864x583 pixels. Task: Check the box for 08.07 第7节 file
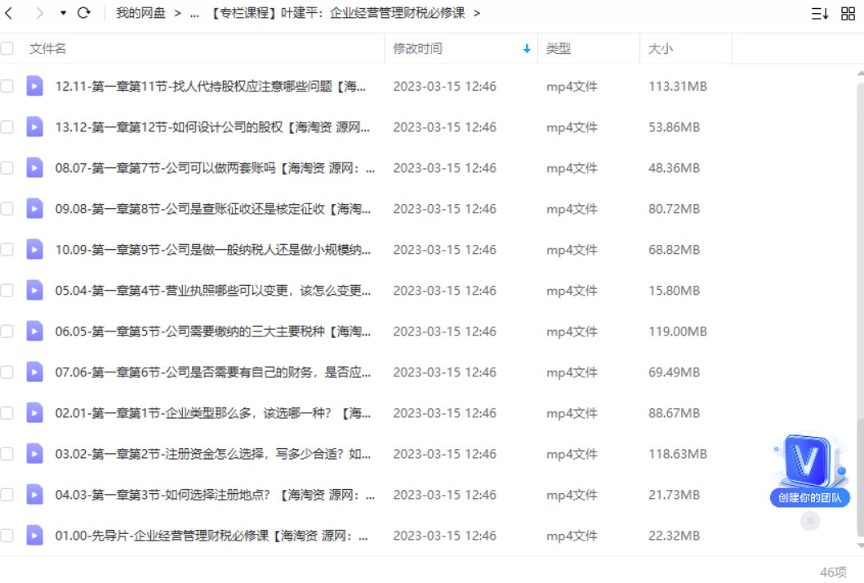(7, 167)
